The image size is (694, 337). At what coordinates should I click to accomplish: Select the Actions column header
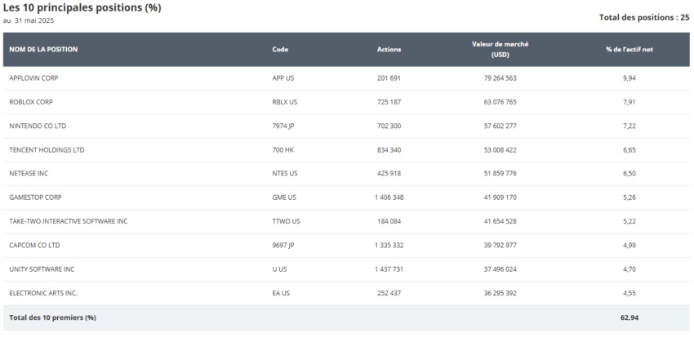click(x=389, y=49)
